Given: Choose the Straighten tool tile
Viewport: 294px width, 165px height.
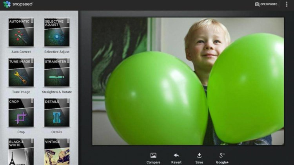Looking at the screenshot, I should pos(57,72).
